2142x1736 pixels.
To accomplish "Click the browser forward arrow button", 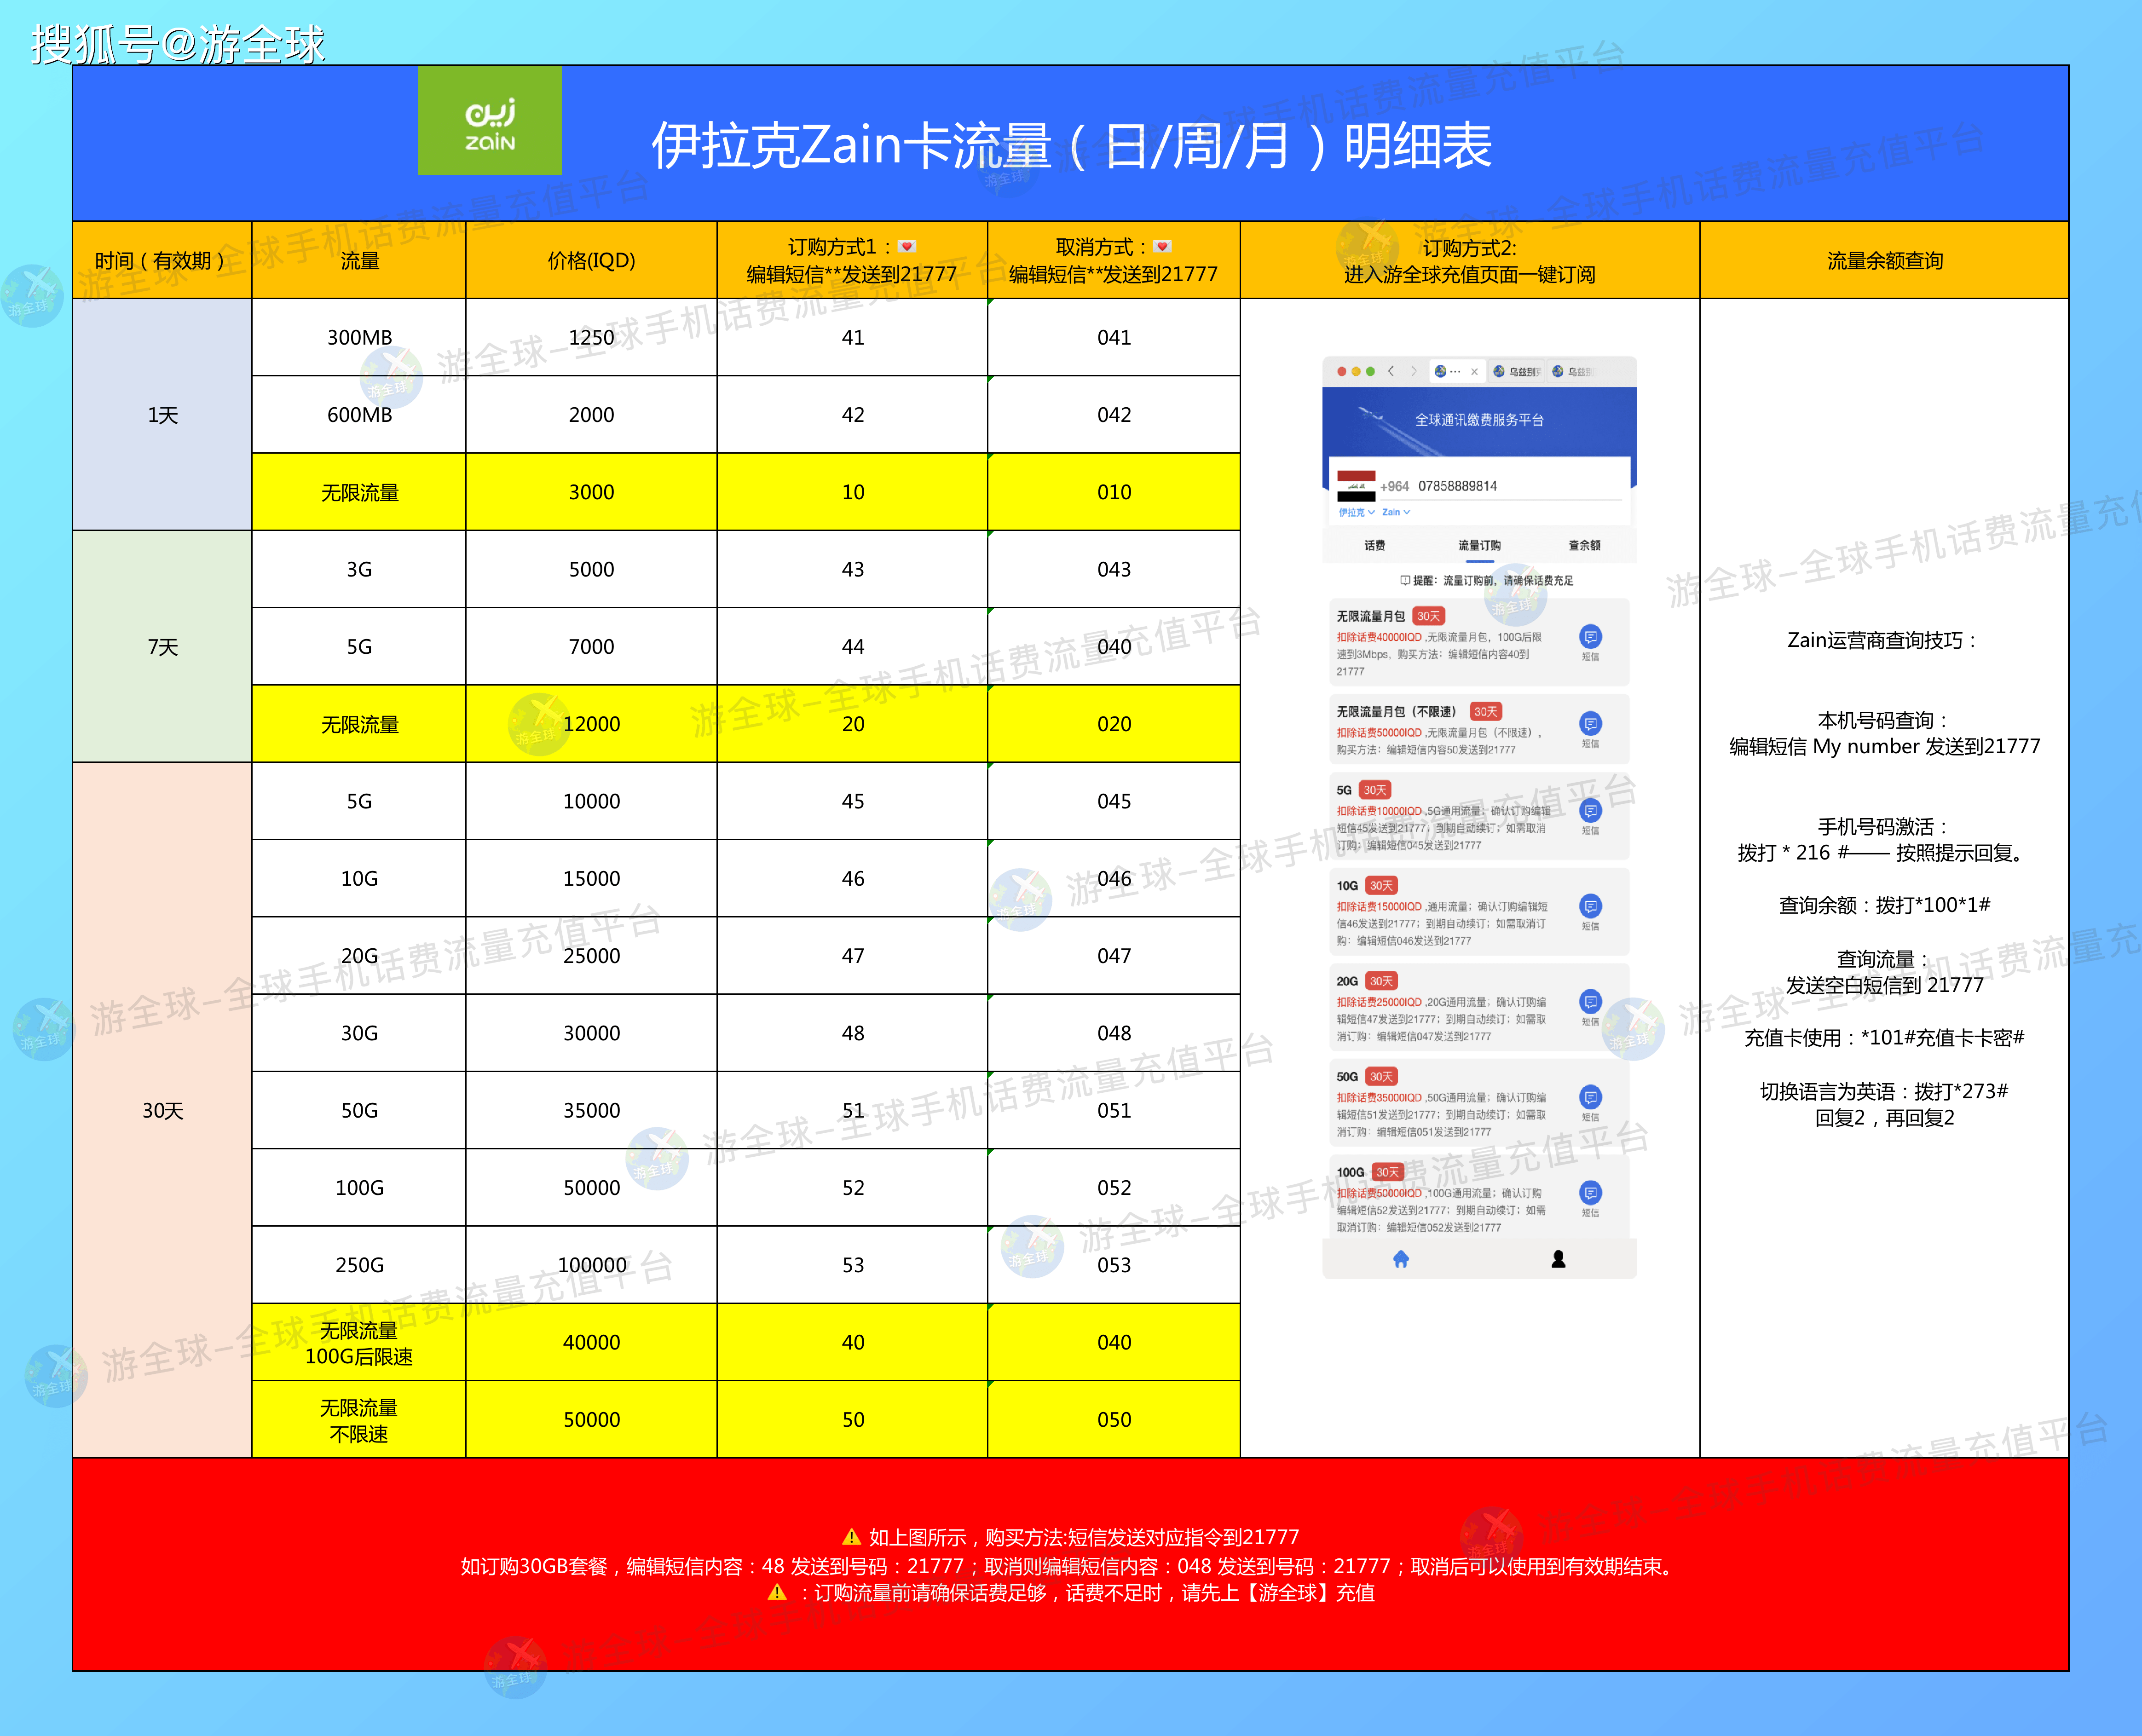I will pos(1414,372).
